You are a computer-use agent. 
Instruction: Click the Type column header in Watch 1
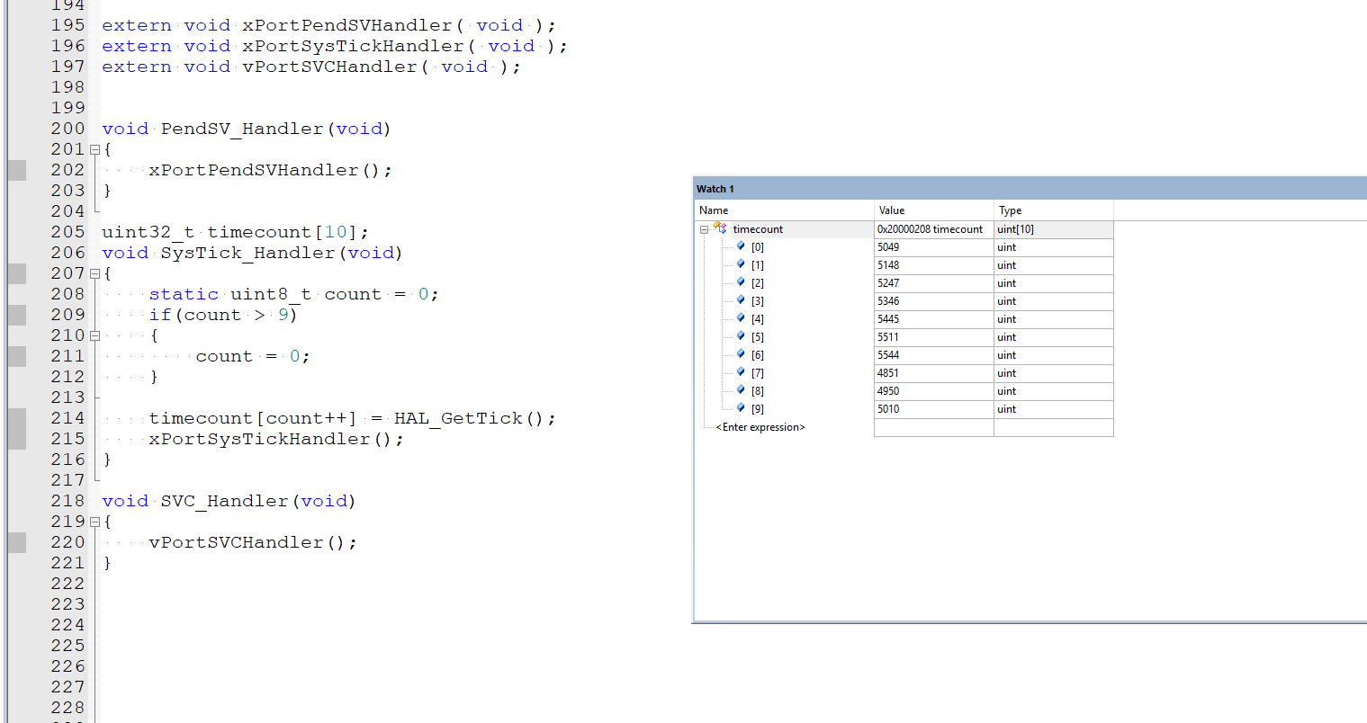1054,210
